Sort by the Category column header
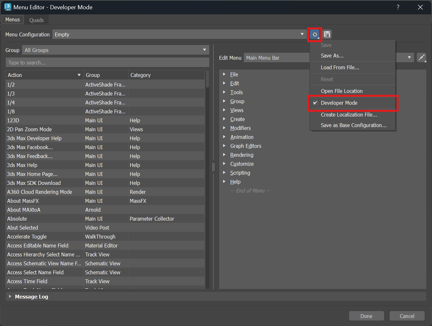The height and width of the screenshot is (326, 432). 167,75
